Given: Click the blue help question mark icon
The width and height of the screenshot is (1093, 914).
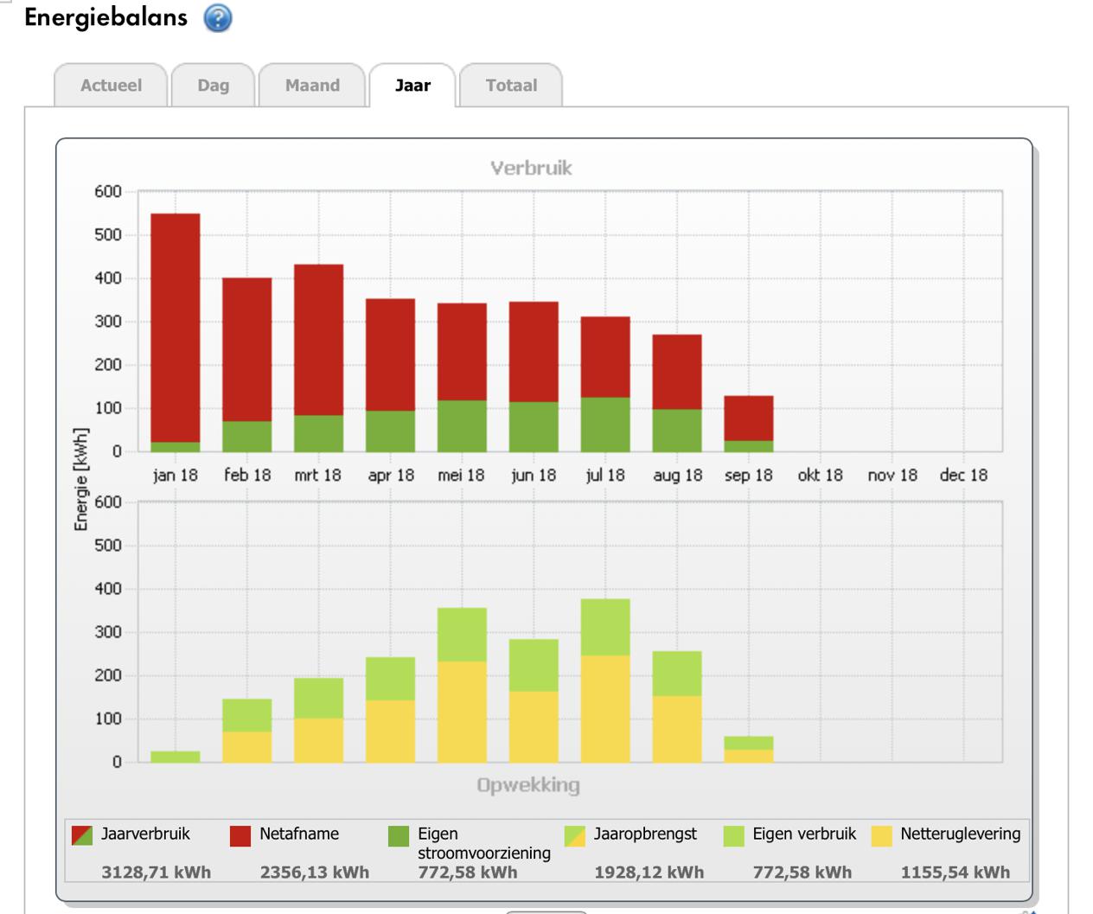Looking at the screenshot, I should point(218,18).
